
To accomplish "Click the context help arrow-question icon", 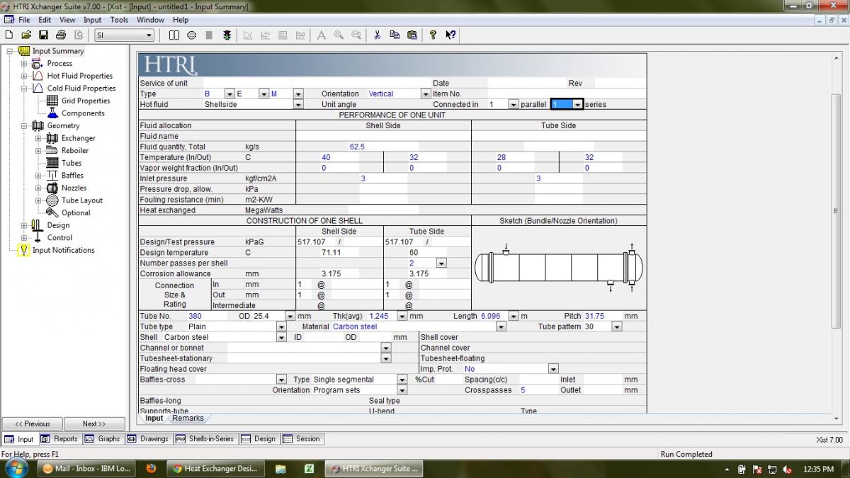I will pos(450,35).
